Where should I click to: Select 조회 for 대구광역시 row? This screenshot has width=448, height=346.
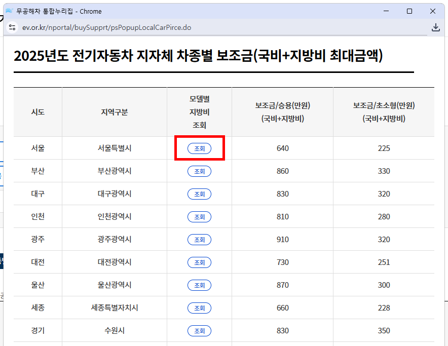(199, 194)
